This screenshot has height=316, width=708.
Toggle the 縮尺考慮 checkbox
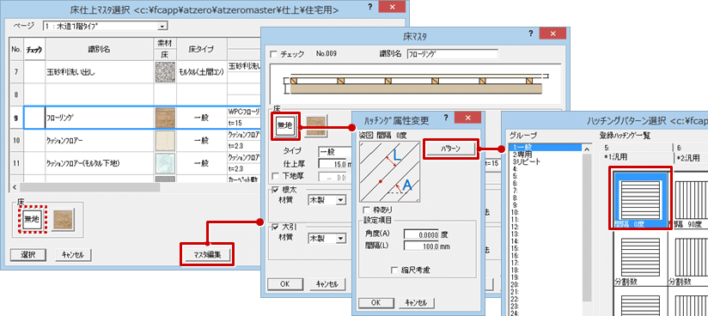click(x=395, y=270)
